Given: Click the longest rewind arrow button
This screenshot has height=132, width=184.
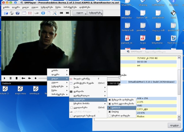Looking at the screenshot, I should pyautogui.click(x=23, y=78).
